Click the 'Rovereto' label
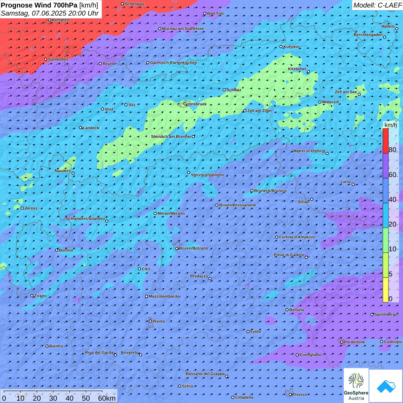Screen dimensions: 403x403 (x=130, y=352)
